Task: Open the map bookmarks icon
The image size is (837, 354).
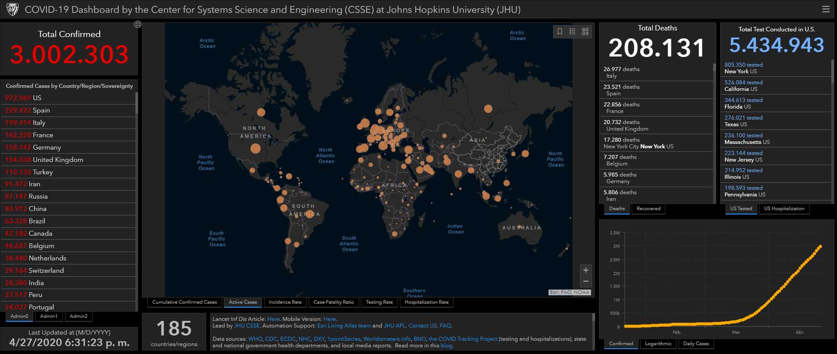Action: point(560,31)
